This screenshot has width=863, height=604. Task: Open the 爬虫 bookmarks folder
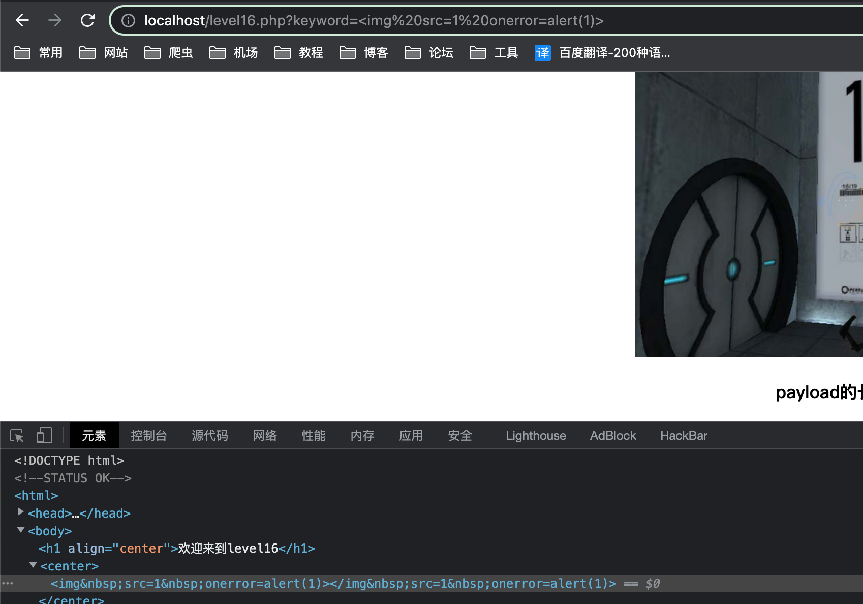coord(169,53)
